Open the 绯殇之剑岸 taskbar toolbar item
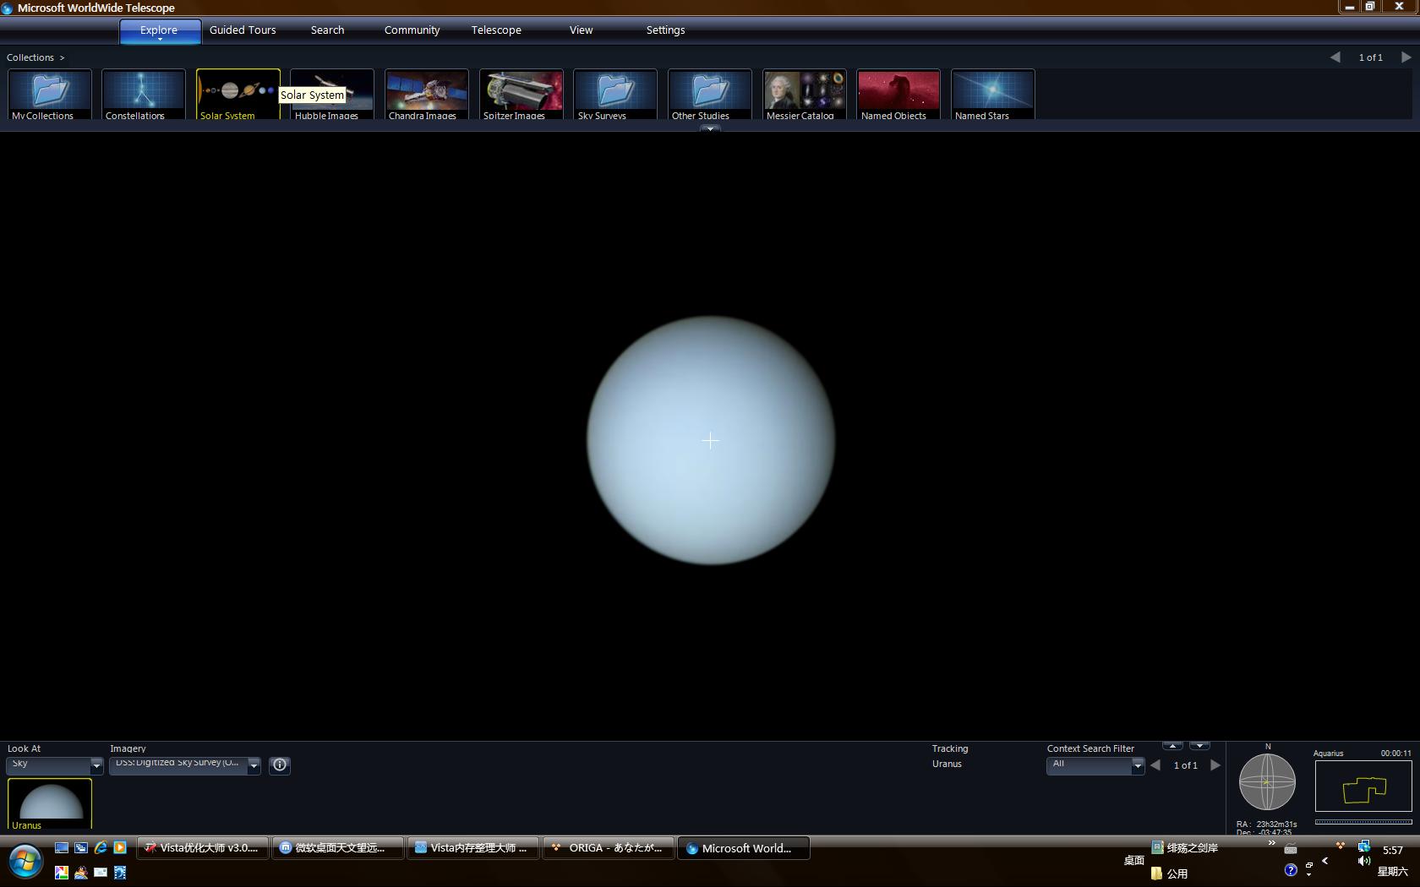This screenshot has width=1420, height=887. tap(1184, 847)
